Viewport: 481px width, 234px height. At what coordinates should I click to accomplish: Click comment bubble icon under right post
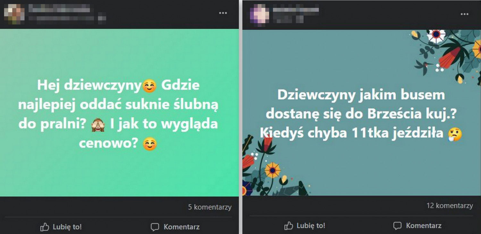[398, 226]
